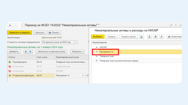The height and width of the screenshot is (105, 188).
Task: Select Товарный знак (исключительные права) list item
Action: point(119,61)
